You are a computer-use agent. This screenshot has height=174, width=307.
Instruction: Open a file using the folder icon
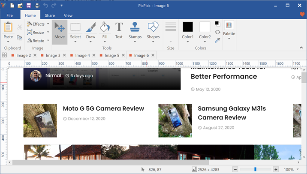click(20, 6)
